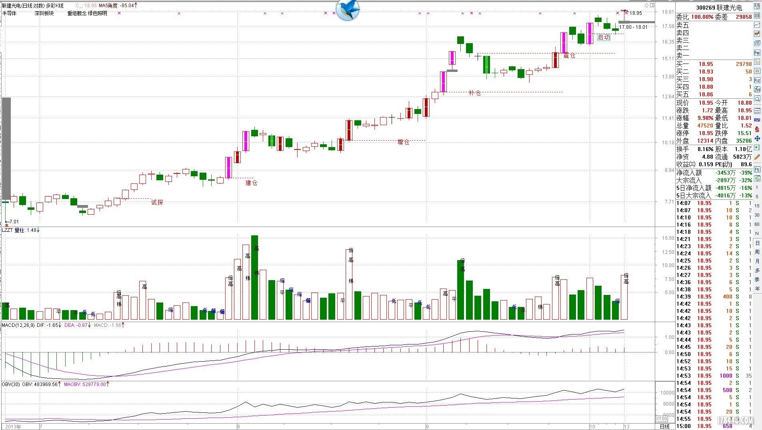Click the 涨幅 9.98% value
The image size is (762, 430).
pos(705,118)
